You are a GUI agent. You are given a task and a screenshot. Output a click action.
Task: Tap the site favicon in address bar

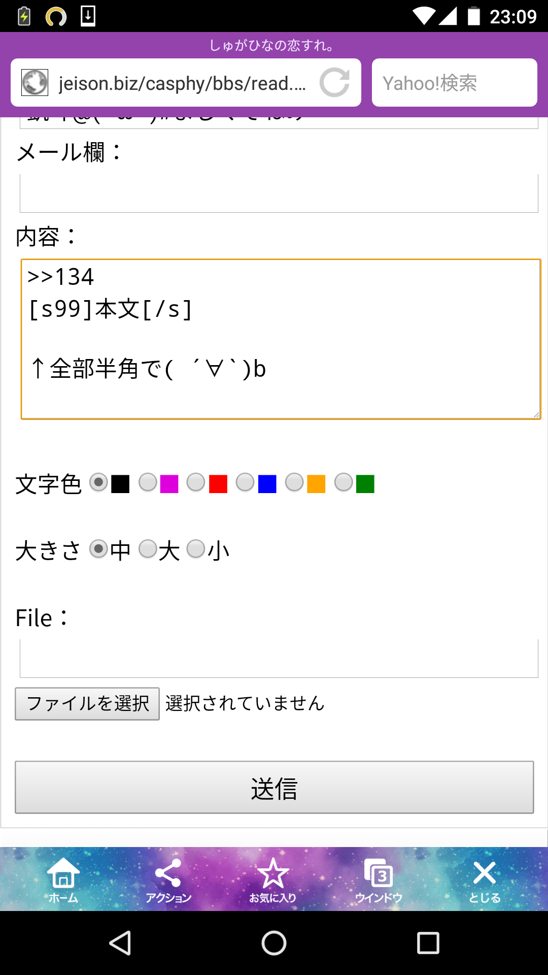(35, 82)
